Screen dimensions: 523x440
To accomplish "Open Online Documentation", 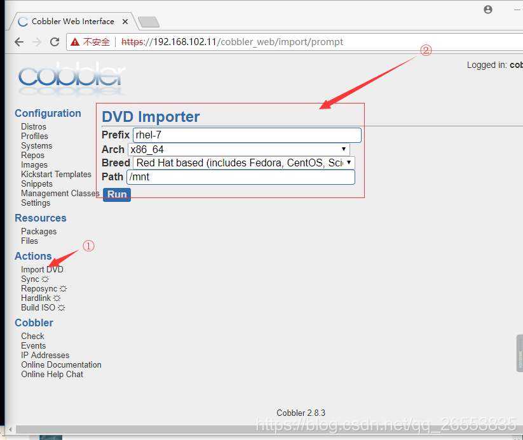I will tap(62, 365).
